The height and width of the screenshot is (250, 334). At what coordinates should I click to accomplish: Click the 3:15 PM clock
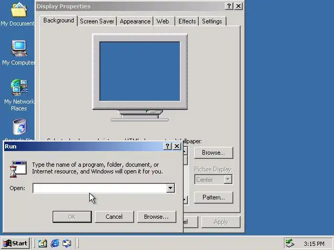(x=314, y=244)
